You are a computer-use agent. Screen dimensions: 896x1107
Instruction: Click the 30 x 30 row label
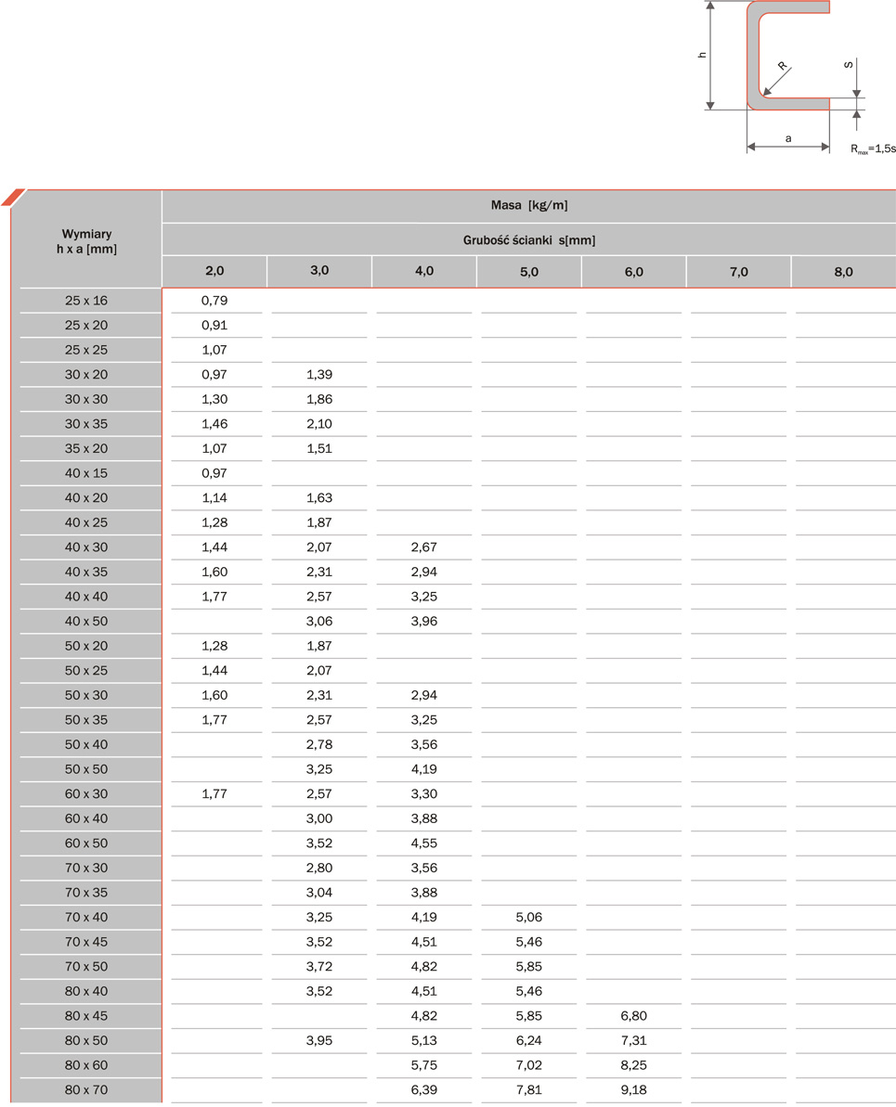click(x=86, y=399)
